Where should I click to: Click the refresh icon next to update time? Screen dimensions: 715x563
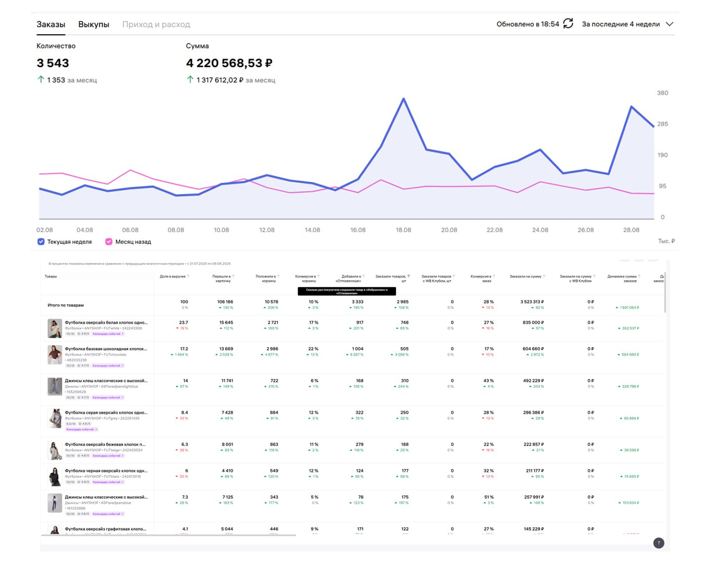(568, 24)
